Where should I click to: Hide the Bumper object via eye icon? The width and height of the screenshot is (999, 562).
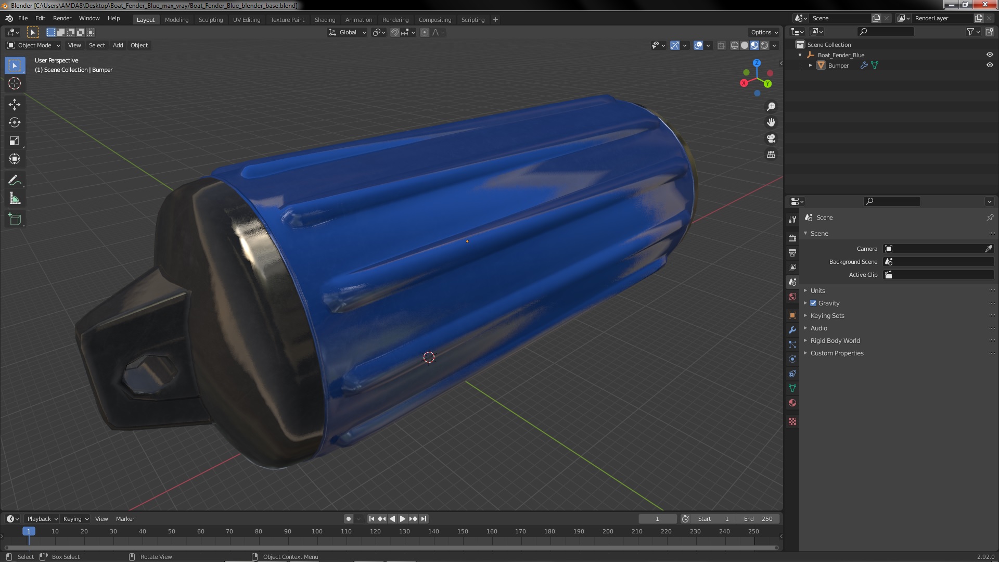[x=990, y=65]
